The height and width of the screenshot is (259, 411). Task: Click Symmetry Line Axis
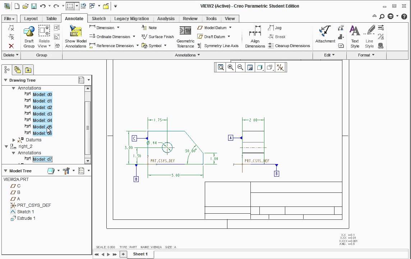click(x=218, y=46)
